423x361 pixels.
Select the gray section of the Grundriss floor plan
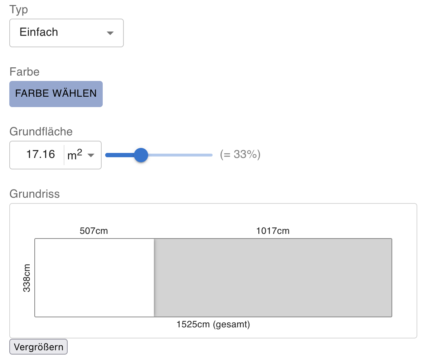pos(273,278)
